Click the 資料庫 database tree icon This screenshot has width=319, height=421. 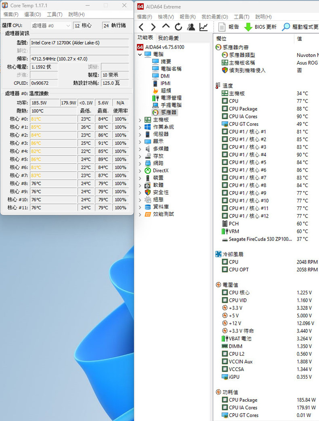pyautogui.click(x=148, y=207)
